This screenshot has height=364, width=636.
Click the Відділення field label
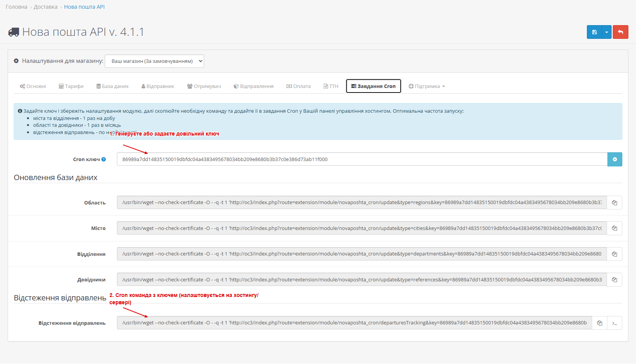(91, 254)
